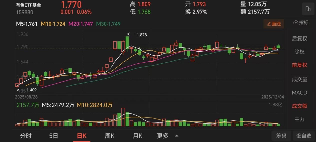Viewport: 316px width, 142px height.
Task: Switch to the 周K weekly tab
Action: (x=110, y=136)
